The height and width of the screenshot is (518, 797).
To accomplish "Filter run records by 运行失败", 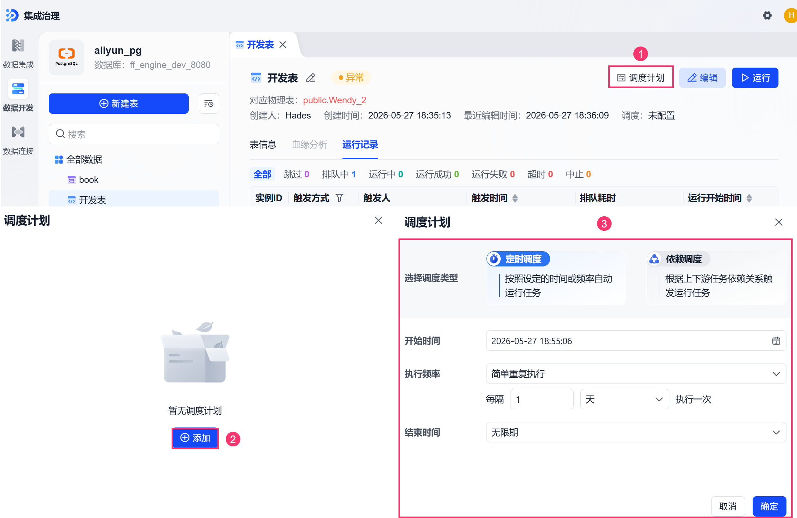I will pos(493,174).
